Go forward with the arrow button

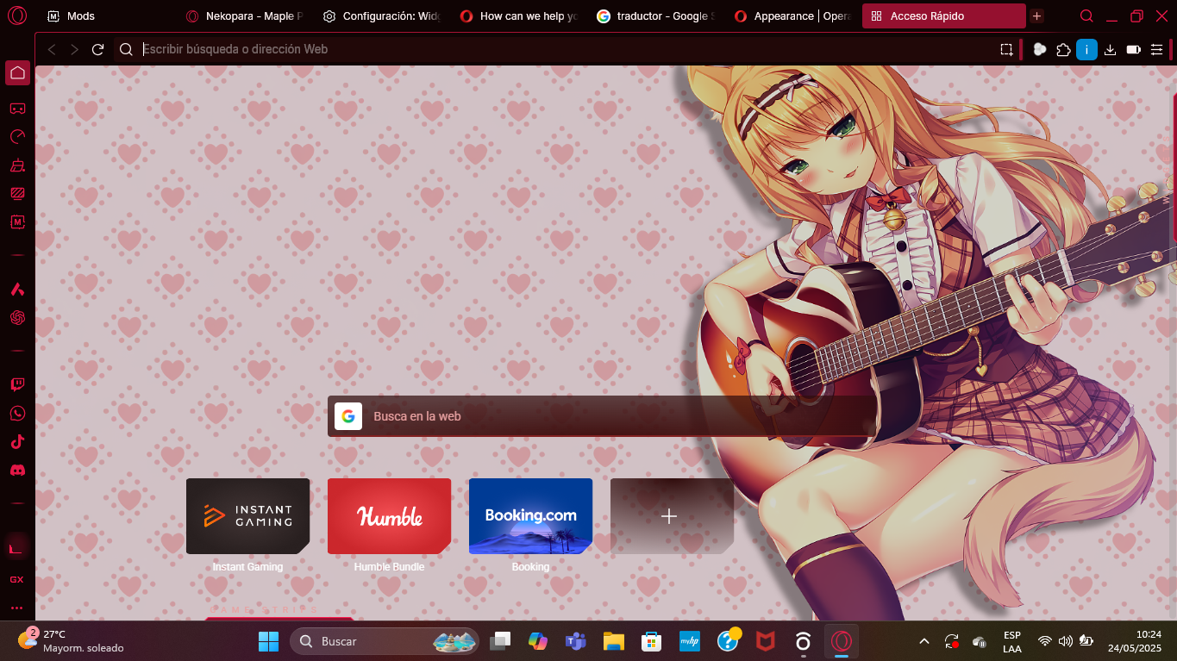coord(74,49)
